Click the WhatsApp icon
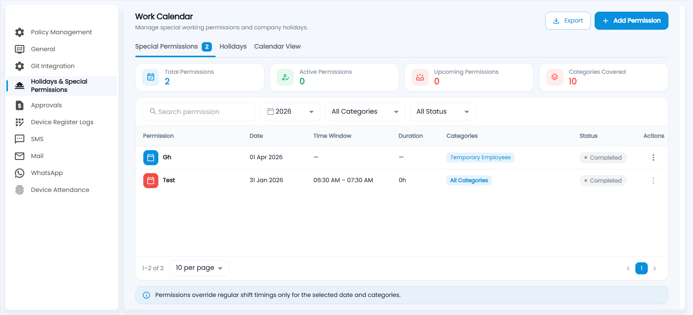693x315 pixels. (20, 173)
